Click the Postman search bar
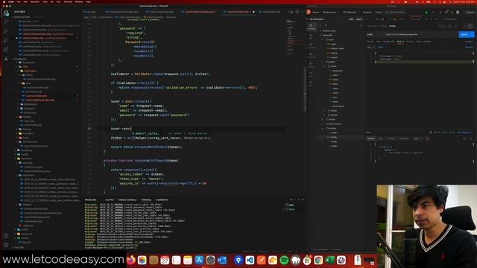 396,12
